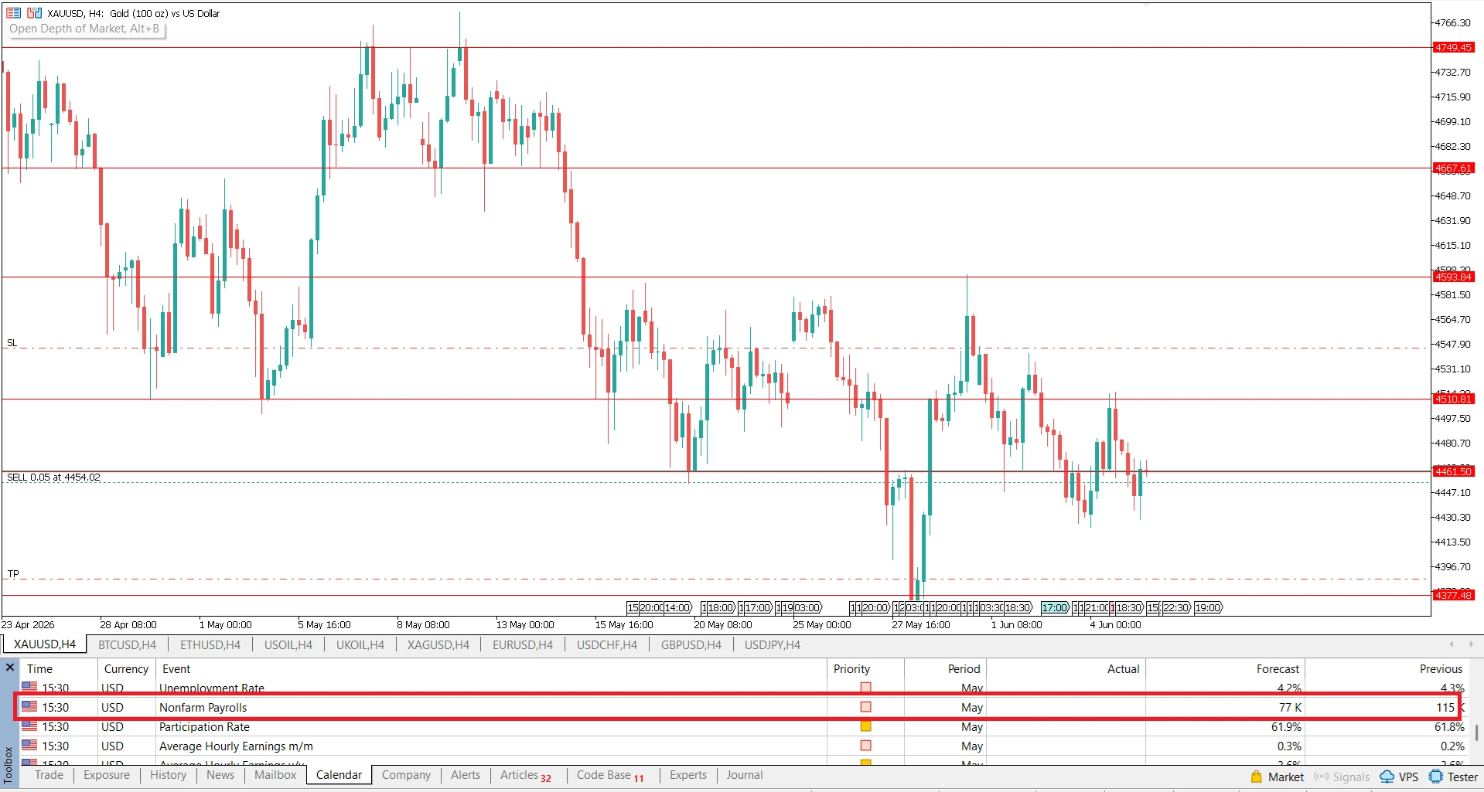The width and height of the screenshot is (1484, 792).
Task: Click the Participation Rate yellow priority marker
Action: 866,726
